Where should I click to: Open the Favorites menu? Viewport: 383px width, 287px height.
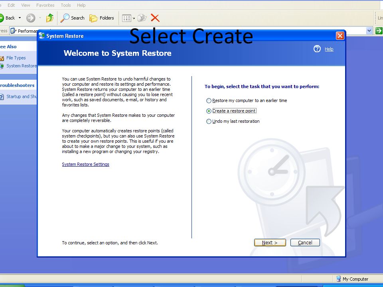click(x=45, y=5)
